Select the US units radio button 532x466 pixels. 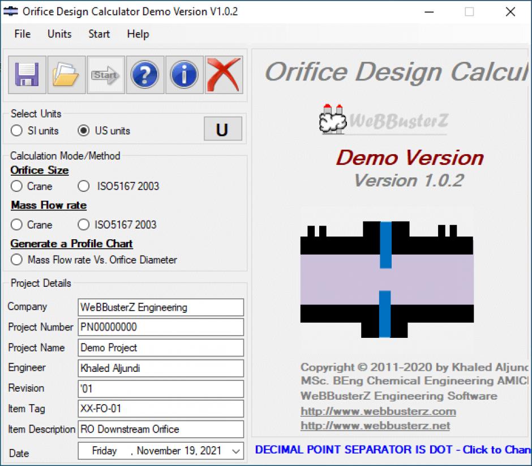coord(83,130)
